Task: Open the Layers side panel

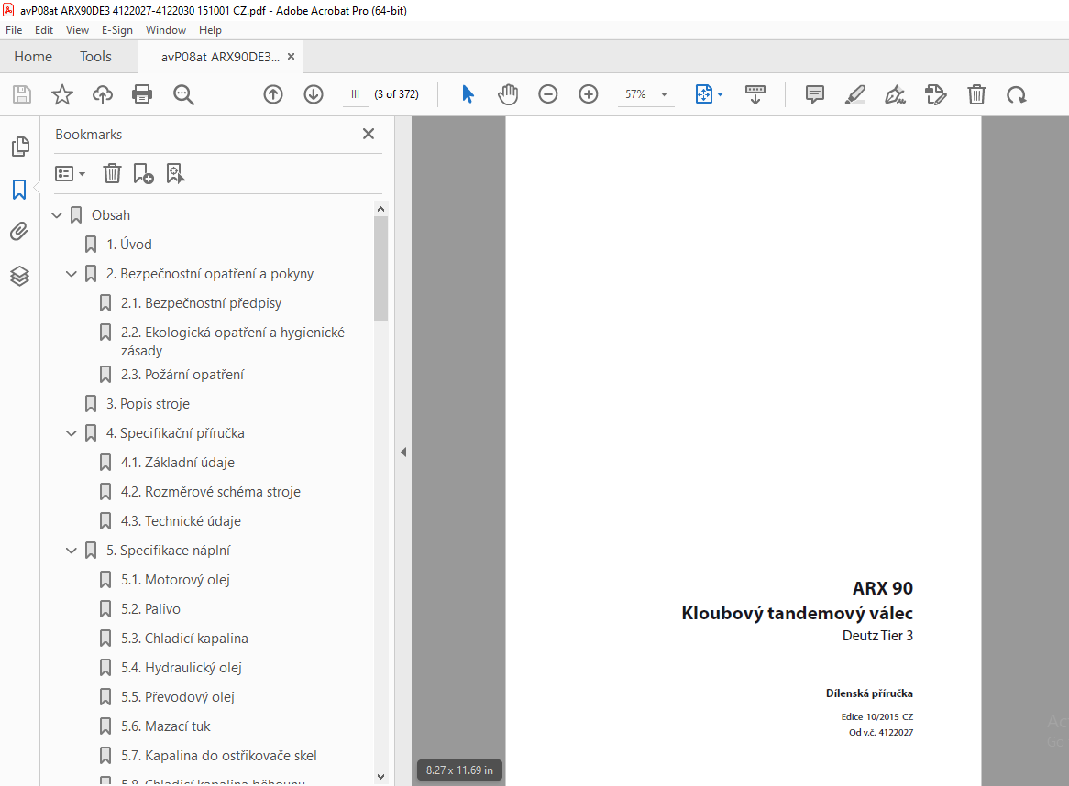Action: [20, 276]
